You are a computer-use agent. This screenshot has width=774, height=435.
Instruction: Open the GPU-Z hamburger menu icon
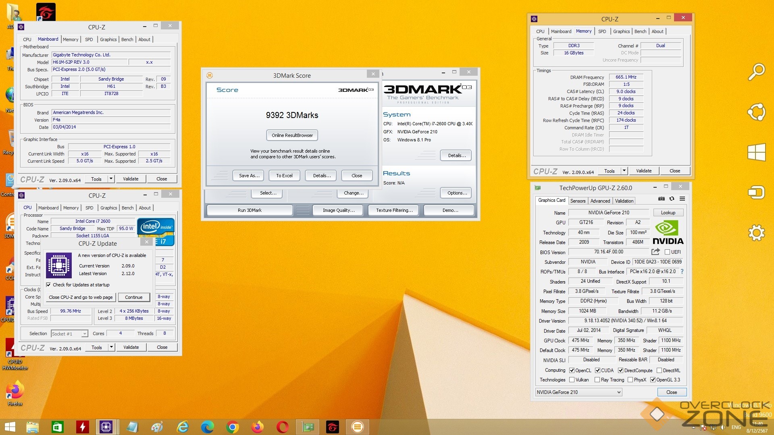pos(682,199)
